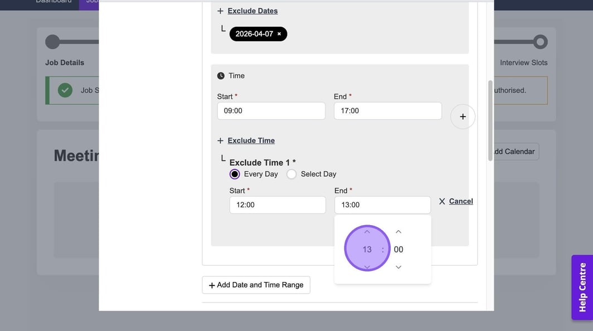
Task: Remove the 2026-04-07 excluded date chip
Action: 279,34
